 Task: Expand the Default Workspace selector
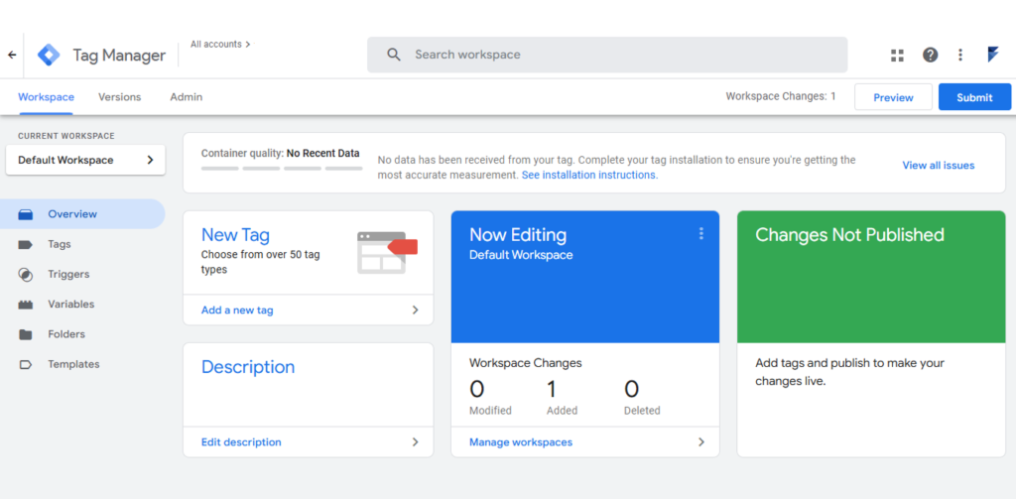coord(85,160)
